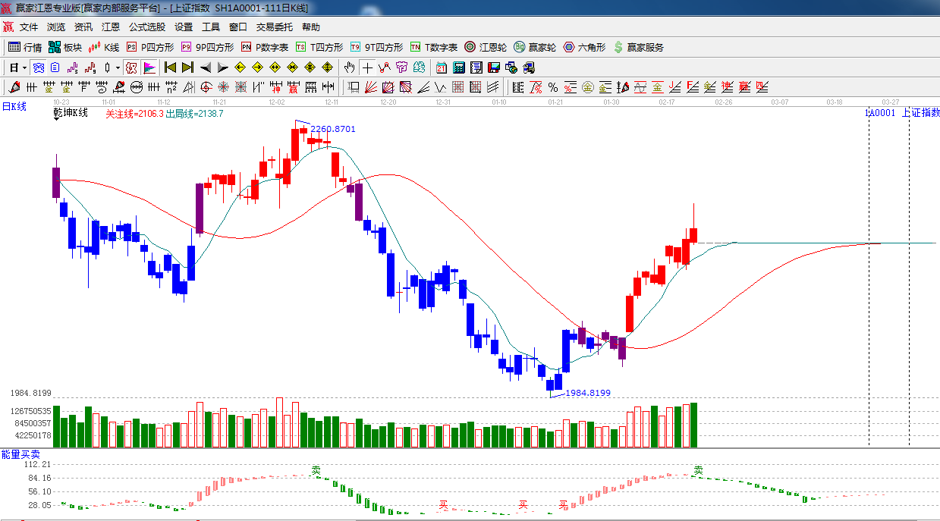
Task: Open the calculator icon in toolbar
Action: [x=458, y=67]
